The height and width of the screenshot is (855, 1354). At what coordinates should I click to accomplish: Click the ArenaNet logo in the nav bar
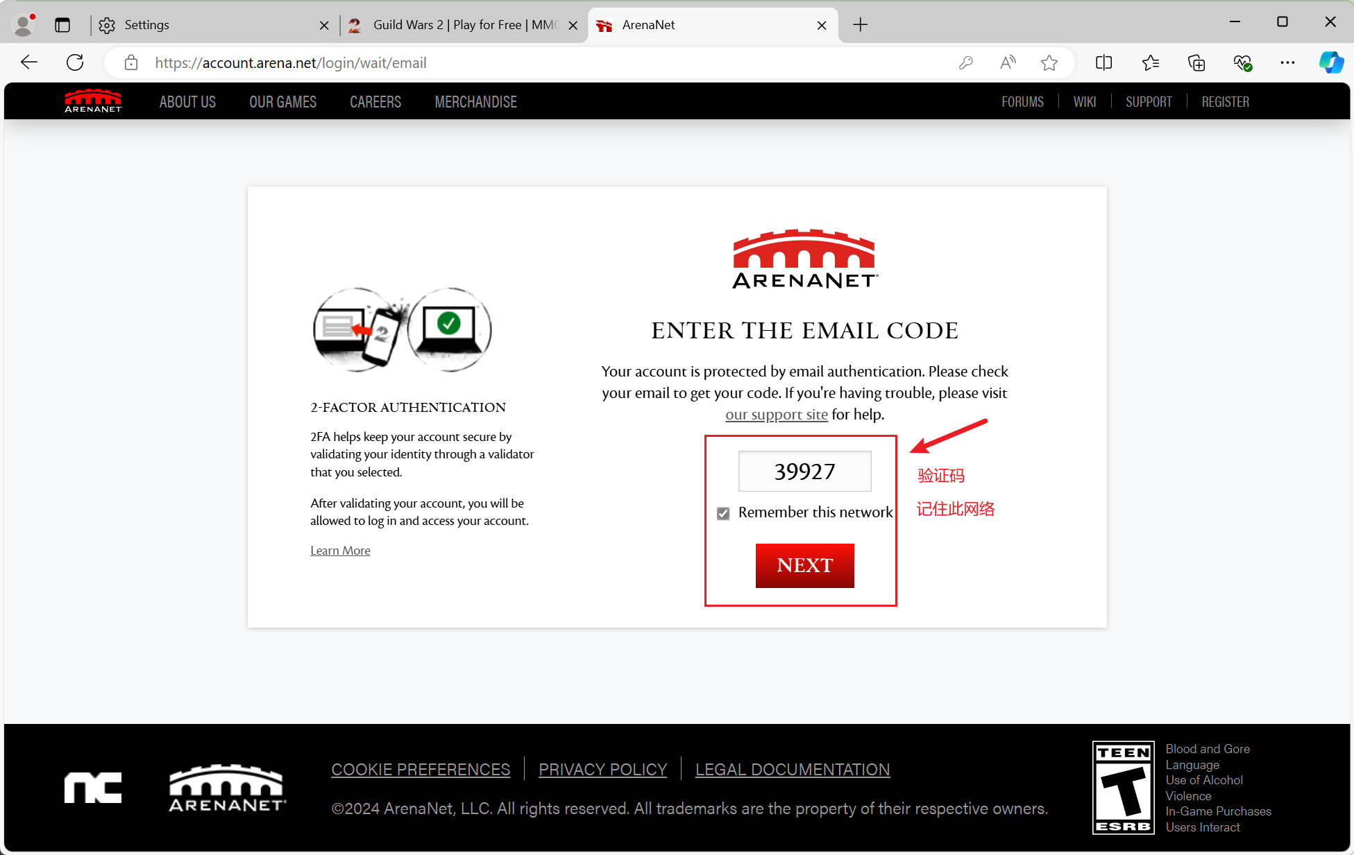tap(93, 101)
